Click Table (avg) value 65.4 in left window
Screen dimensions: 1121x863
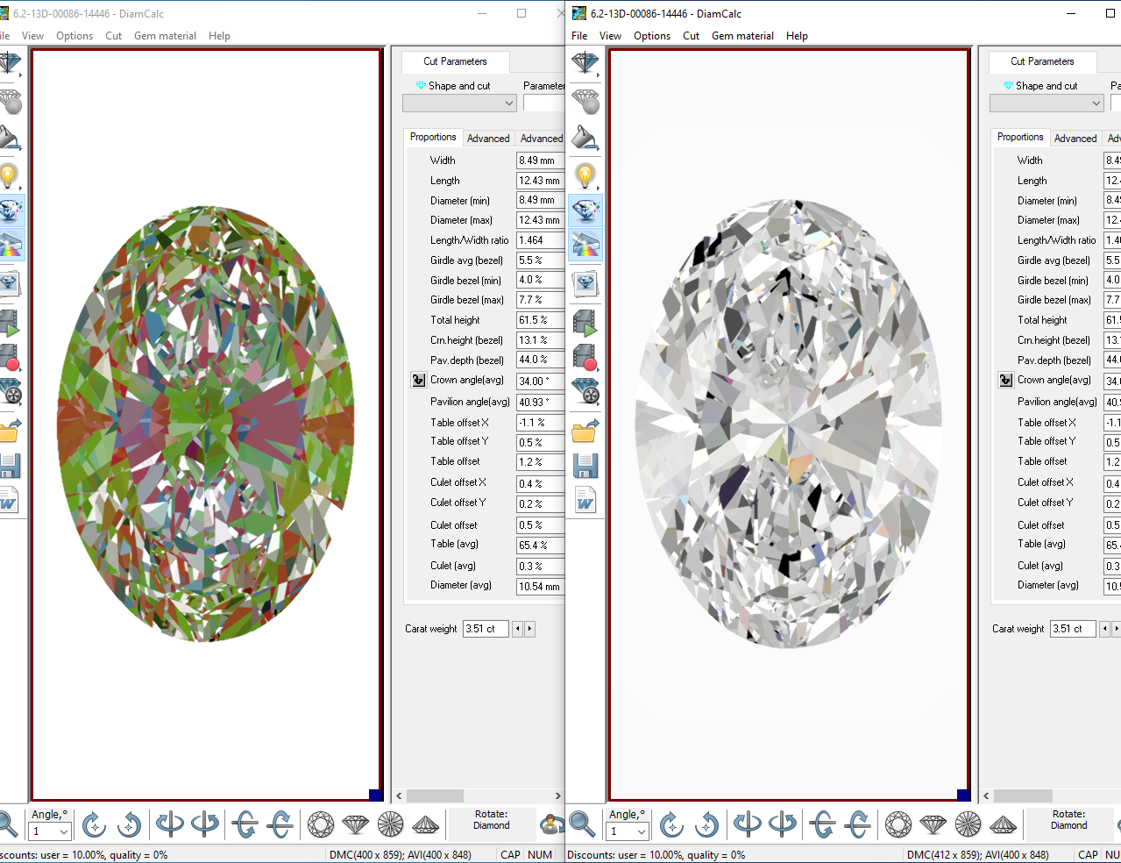click(x=540, y=545)
